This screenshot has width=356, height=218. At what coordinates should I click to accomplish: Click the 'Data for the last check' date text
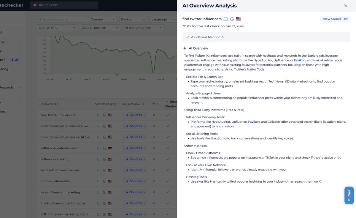pyautogui.click(x=213, y=26)
